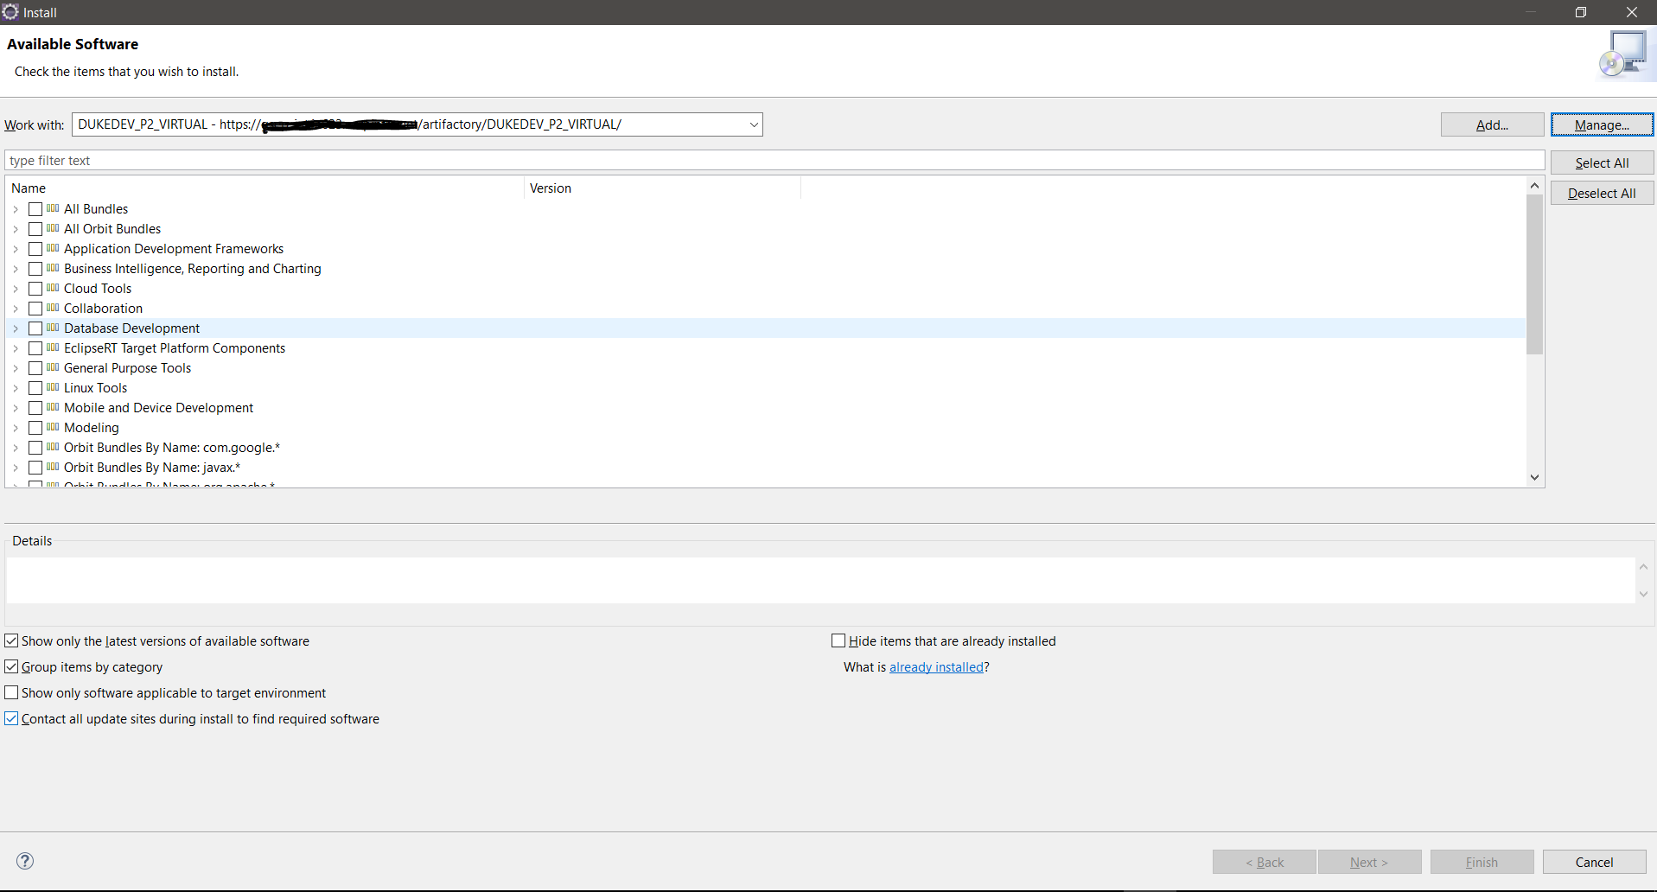Enable Show only software applicable to target environment
Image resolution: width=1657 pixels, height=892 pixels.
(11, 692)
